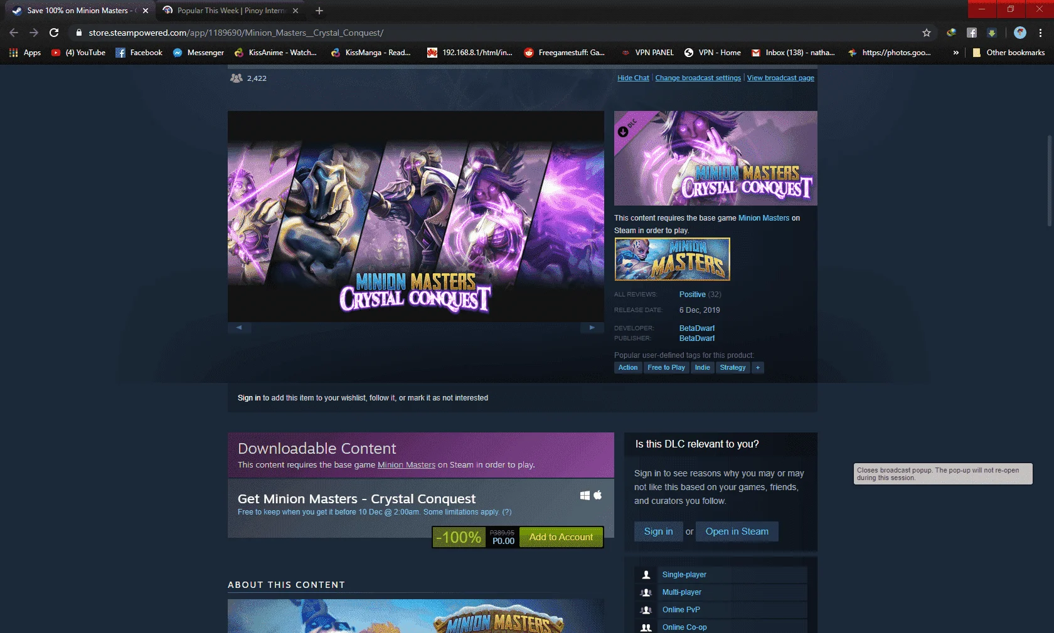Click the Open in Steam button
The image size is (1054, 633).
tap(737, 531)
